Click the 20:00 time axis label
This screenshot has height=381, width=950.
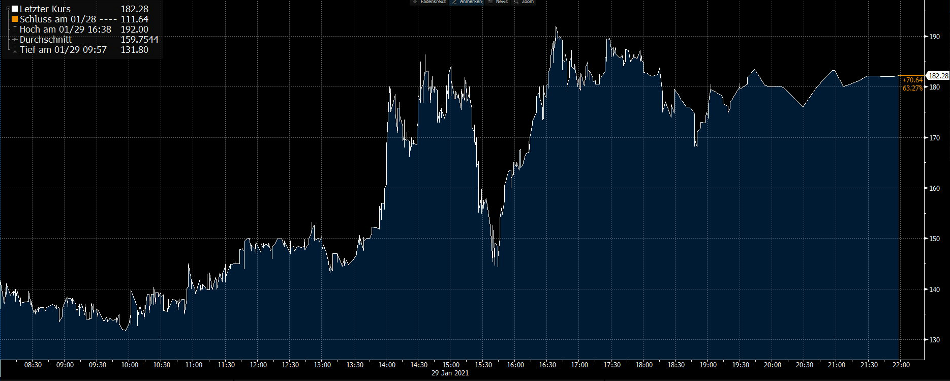pyautogui.click(x=773, y=365)
